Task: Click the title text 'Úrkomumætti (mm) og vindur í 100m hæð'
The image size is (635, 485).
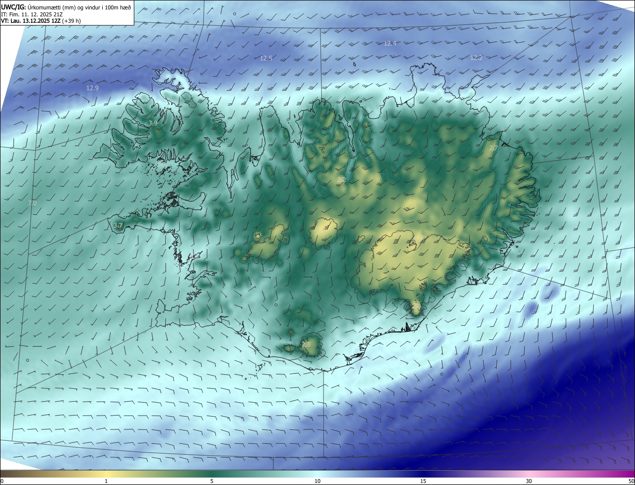Action: (79, 6)
